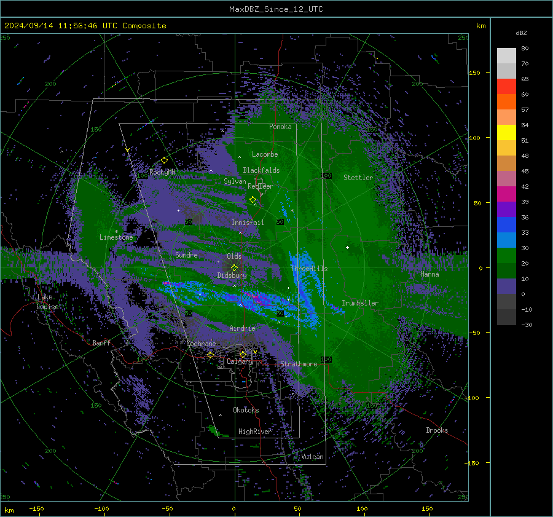The image size is (553, 517).
Task: Click the Innisfail city label
Action: tap(248, 223)
